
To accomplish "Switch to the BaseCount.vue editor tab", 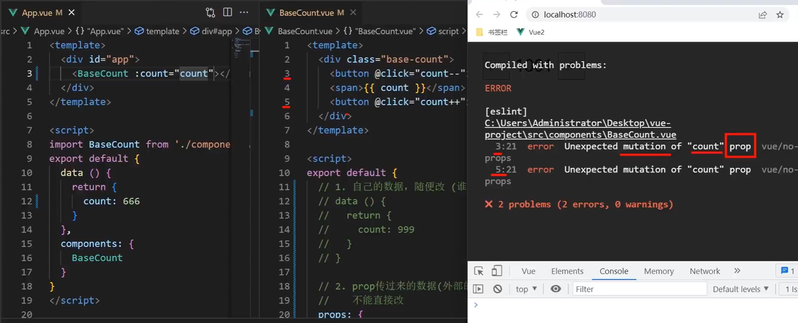I will (306, 13).
